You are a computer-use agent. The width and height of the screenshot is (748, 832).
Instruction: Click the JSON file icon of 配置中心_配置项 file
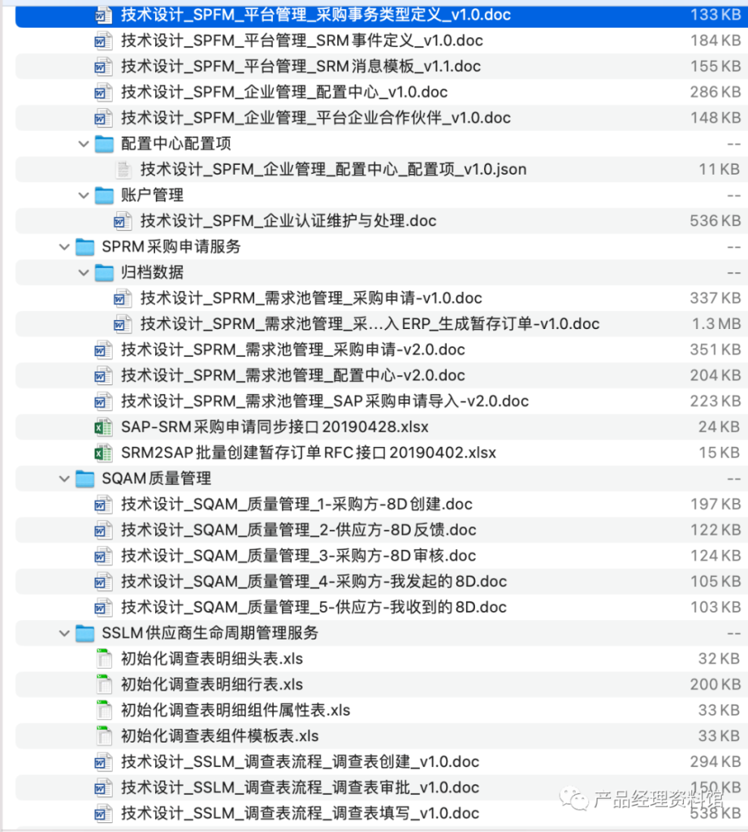point(123,169)
